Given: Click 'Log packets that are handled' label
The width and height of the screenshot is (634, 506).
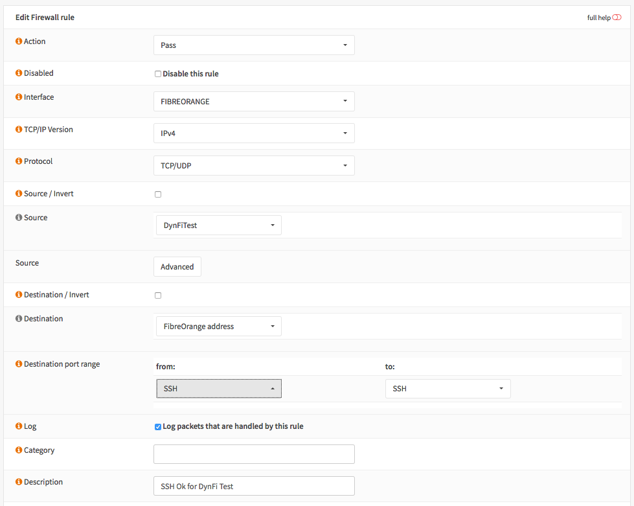Looking at the screenshot, I should click(233, 426).
